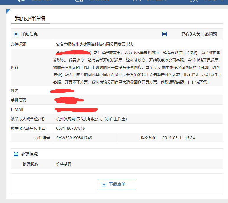Click the 被举报人或单位电话 label
Viewport: 228px width, 203px height.
28,128
